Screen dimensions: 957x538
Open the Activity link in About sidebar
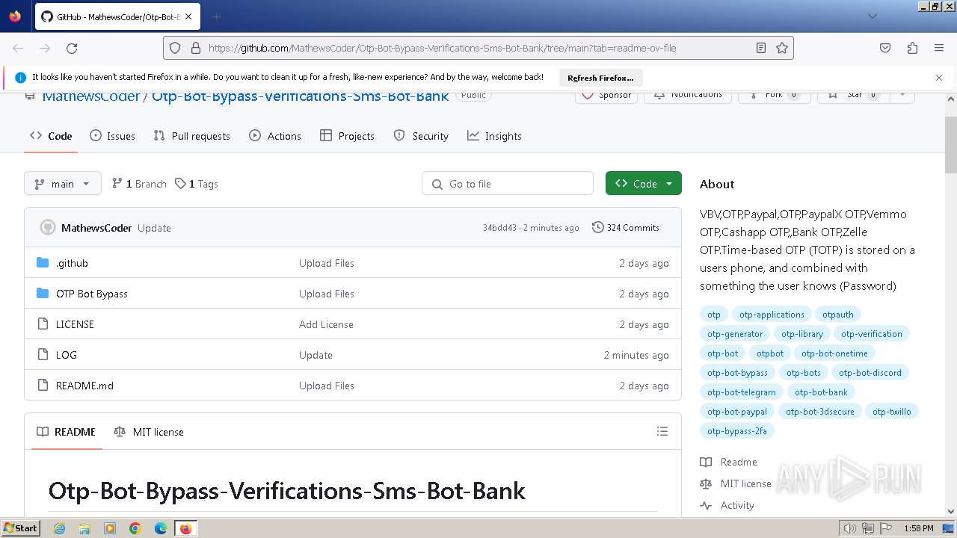(727, 505)
